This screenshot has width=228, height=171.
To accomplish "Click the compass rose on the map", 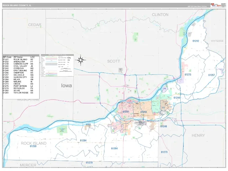I will pyautogui.click(x=81, y=60).
